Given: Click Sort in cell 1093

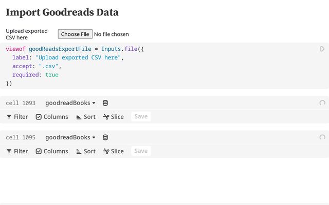Looking at the screenshot, I should [x=86, y=117].
